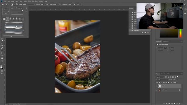Create new document from state icon
Viewport: 187px width, 105px height.
pos(142,33)
